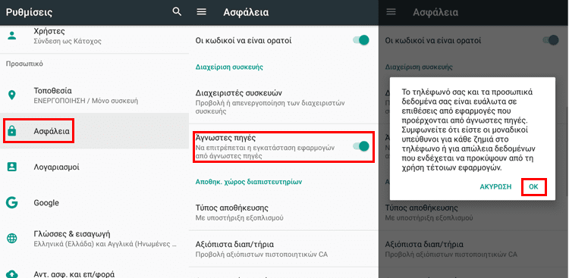Open Τύπος αποθήκευσης in middle screen

284,212
